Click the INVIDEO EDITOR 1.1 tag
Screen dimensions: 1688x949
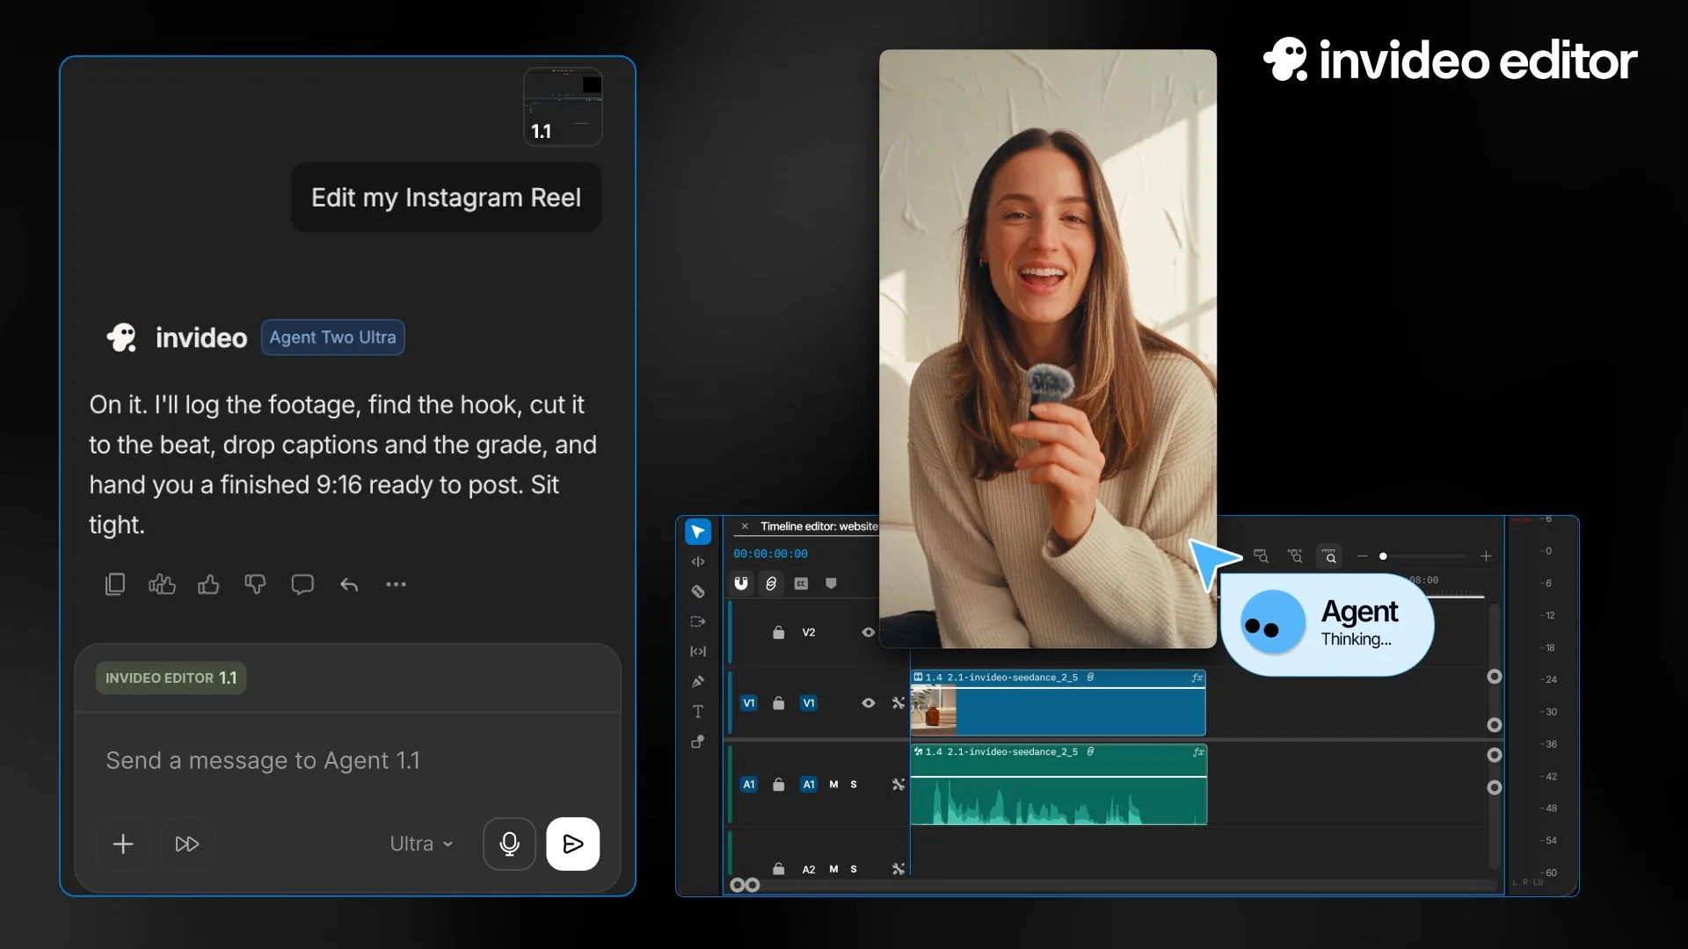click(x=171, y=677)
